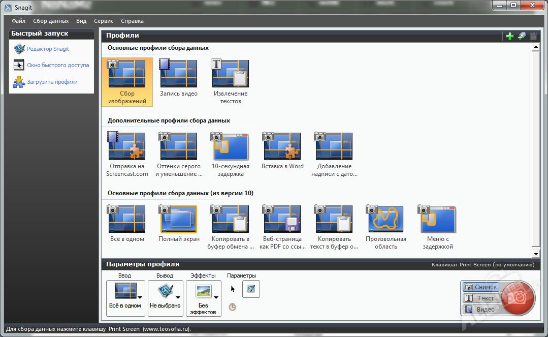Switch capture mode to Текст
The width and height of the screenshot is (548, 337).
tap(481, 298)
